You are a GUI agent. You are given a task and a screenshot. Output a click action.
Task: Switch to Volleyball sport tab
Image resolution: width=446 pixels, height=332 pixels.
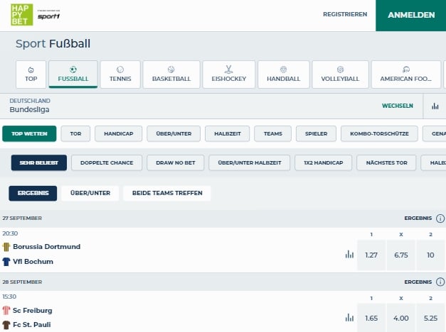tap(340, 74)
